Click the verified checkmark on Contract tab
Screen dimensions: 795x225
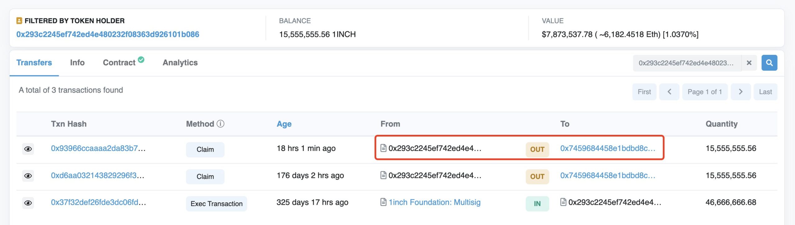pos(141,60)
